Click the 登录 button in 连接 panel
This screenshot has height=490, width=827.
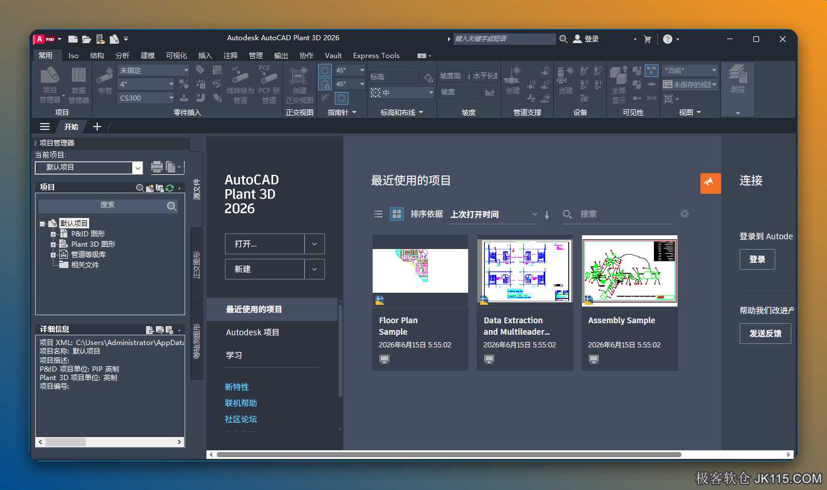[x=757, y=259]
